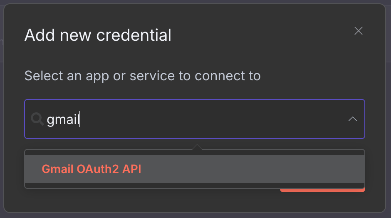Click the empty space right of typed gmail
391x218 pixels.
(x=212, y=119)
